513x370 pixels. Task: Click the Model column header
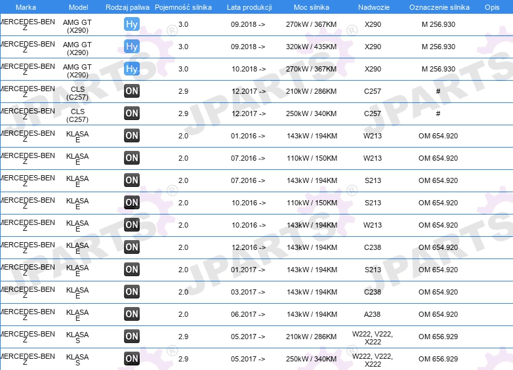tap(79, 7)
